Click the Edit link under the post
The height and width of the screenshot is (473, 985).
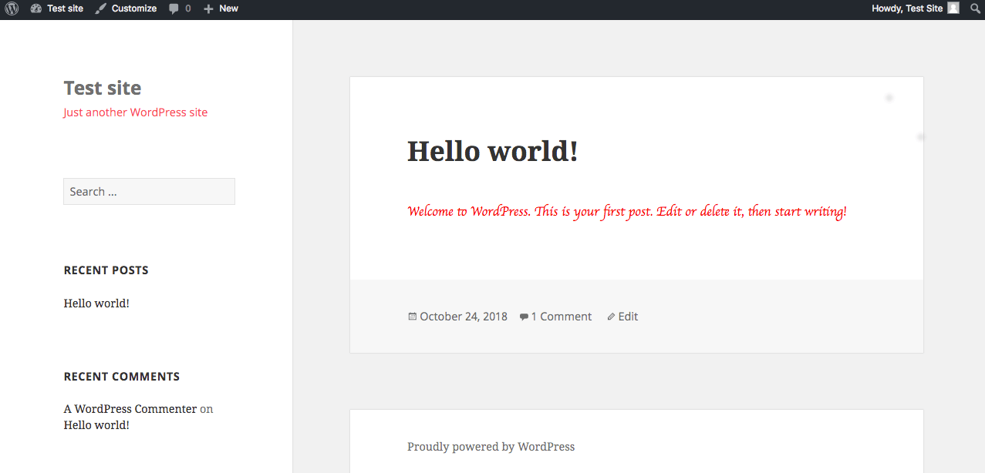[x=628, y=317]
